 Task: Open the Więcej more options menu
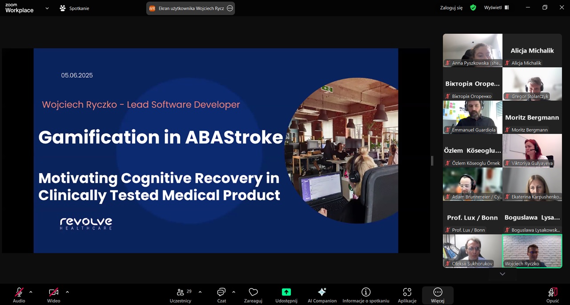point(438,295)
